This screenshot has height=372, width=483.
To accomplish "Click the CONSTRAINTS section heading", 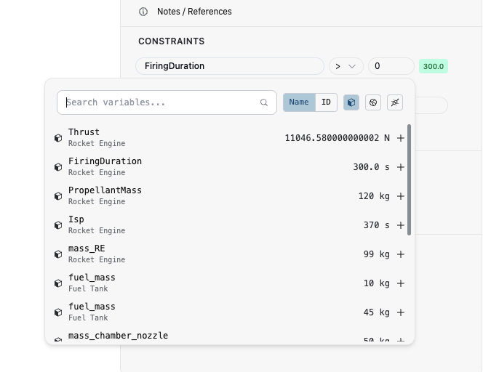I will click(171, 41).
